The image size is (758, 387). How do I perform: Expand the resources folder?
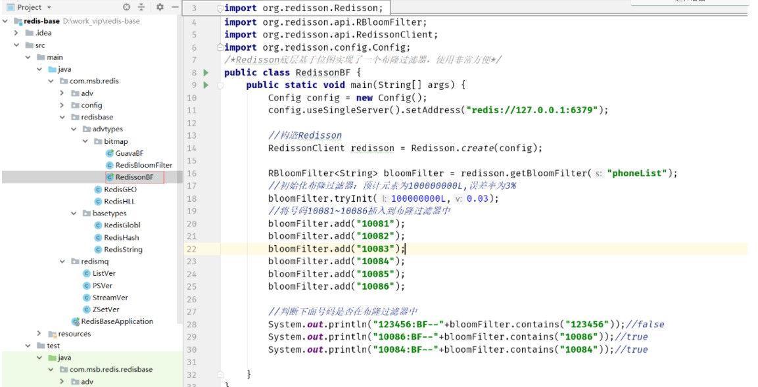point(39,333)
